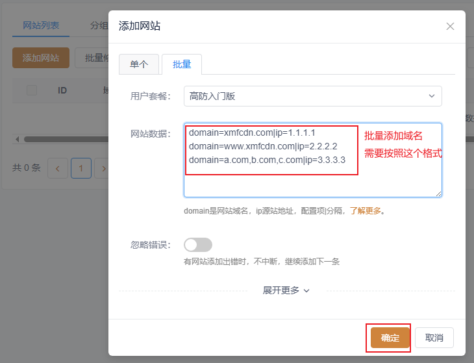
Task: Click scrollbar left arrow in table
Action: pos(18,139)
